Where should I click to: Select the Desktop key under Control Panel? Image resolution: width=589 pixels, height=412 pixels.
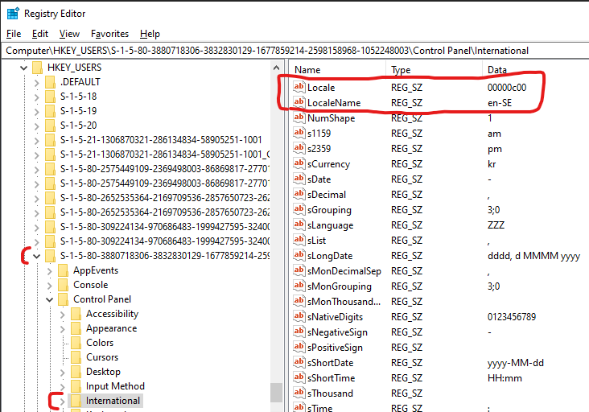click(x=103, y=372)
